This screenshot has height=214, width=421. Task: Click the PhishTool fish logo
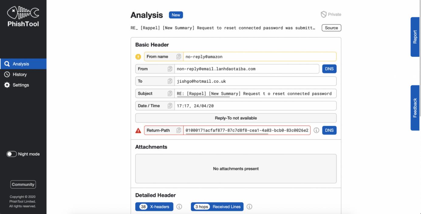coord(23,13)
